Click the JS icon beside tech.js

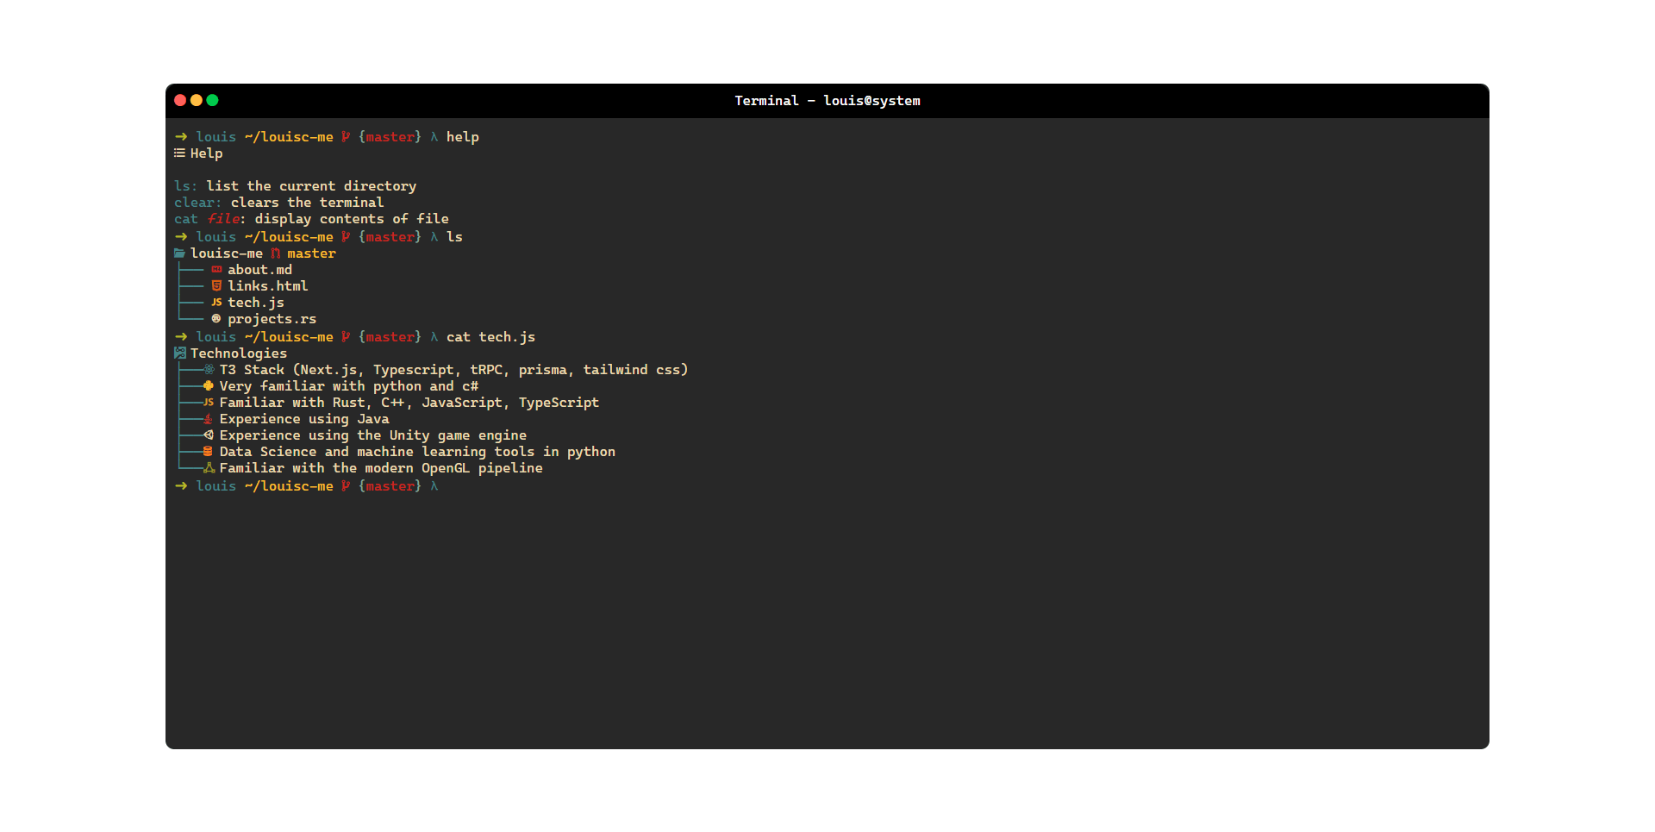coord(216,303)
